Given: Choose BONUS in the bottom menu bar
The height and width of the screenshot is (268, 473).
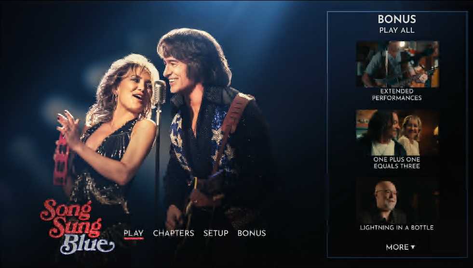Looking at the screenshot, I should tap(252, 233).
